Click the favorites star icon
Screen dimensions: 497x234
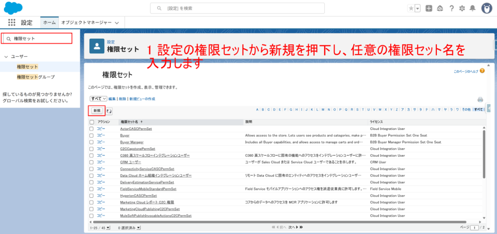pos(411,8)
